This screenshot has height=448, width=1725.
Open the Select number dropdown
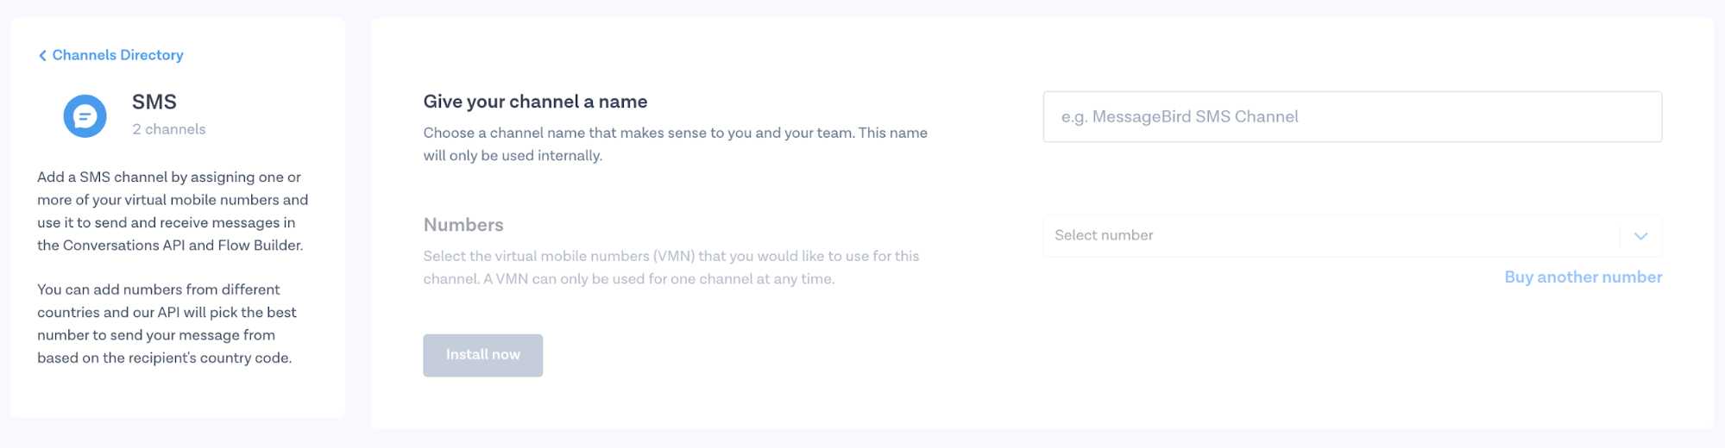[x=1329, y=235]
